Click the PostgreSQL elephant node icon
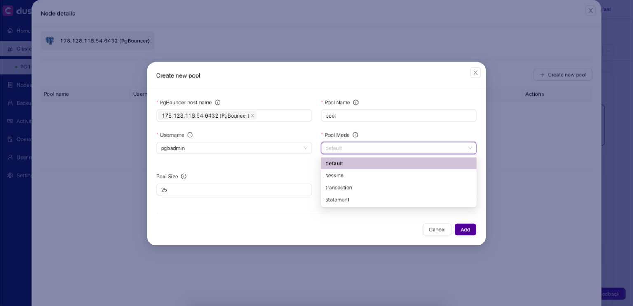The height and width of the screenshot is (306, 633). (50, 41)
